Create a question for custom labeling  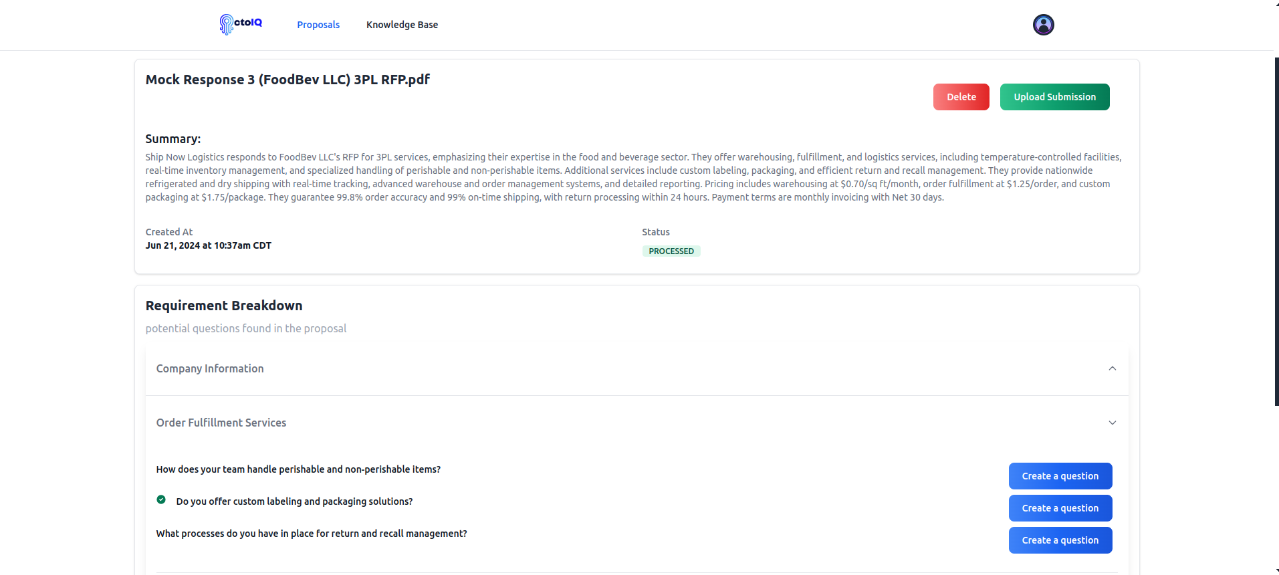click(1060, 508)
